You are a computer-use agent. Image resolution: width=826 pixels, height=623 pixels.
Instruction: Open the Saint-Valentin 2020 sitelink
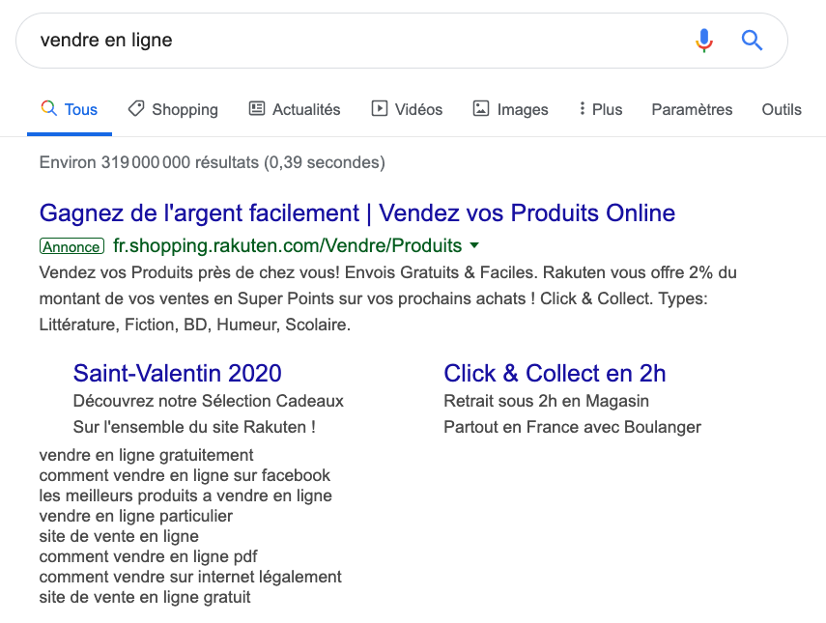pyautogui.click(x=178, y=373)
